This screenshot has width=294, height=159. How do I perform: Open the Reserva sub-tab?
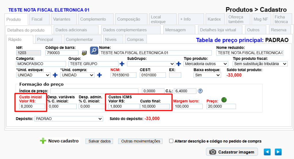[x=280, y=30]
